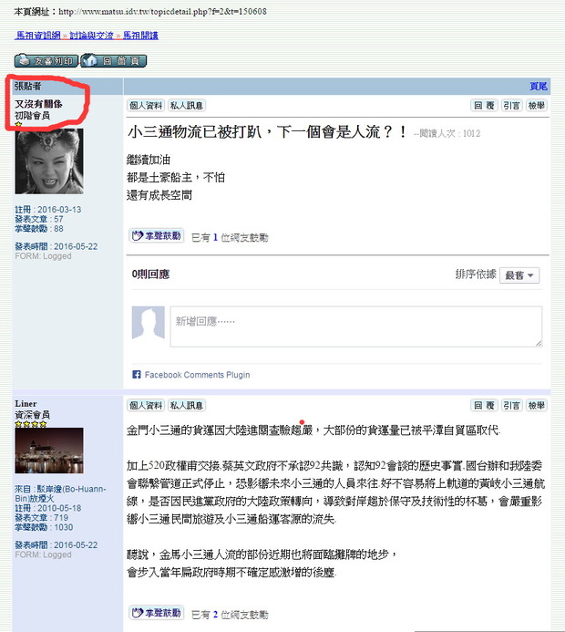This screenshot has width=565, height=632.
Task: Click 檢舉 report on the first post
Action: pyautogui.click(x=537, y=106)
